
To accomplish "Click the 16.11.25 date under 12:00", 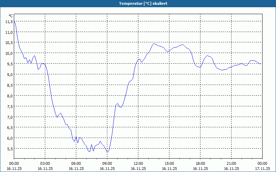I will click(x=138, y=169).
